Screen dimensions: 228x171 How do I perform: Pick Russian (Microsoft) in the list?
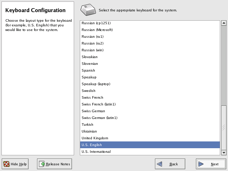pyautogui.click(x=97, y=30)
